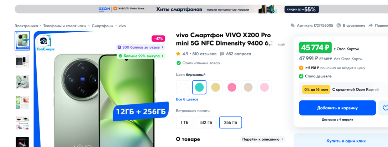Click the share arrow icon
Image resolution: width=388 pixels, height=147 pixels.
pos(371,26)
